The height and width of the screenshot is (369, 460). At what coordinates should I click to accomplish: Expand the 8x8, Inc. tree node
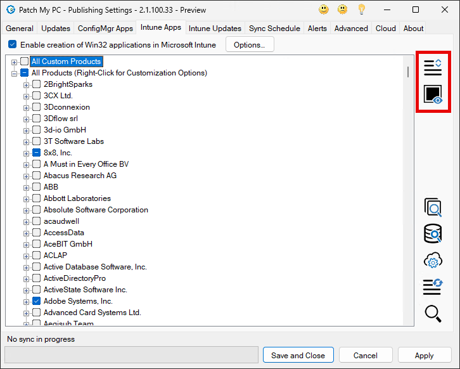click(27, 153)
